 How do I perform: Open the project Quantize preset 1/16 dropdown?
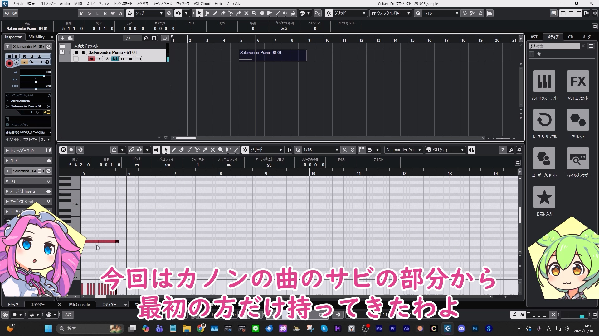[441, 13]
